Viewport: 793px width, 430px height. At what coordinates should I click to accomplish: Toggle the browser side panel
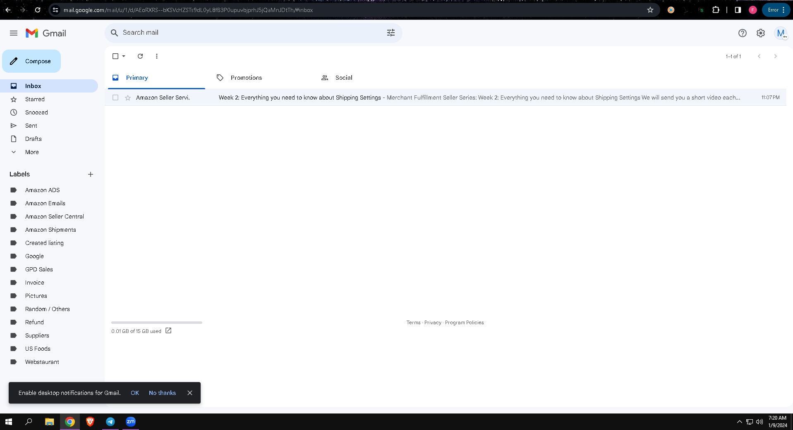coord(738,10)
